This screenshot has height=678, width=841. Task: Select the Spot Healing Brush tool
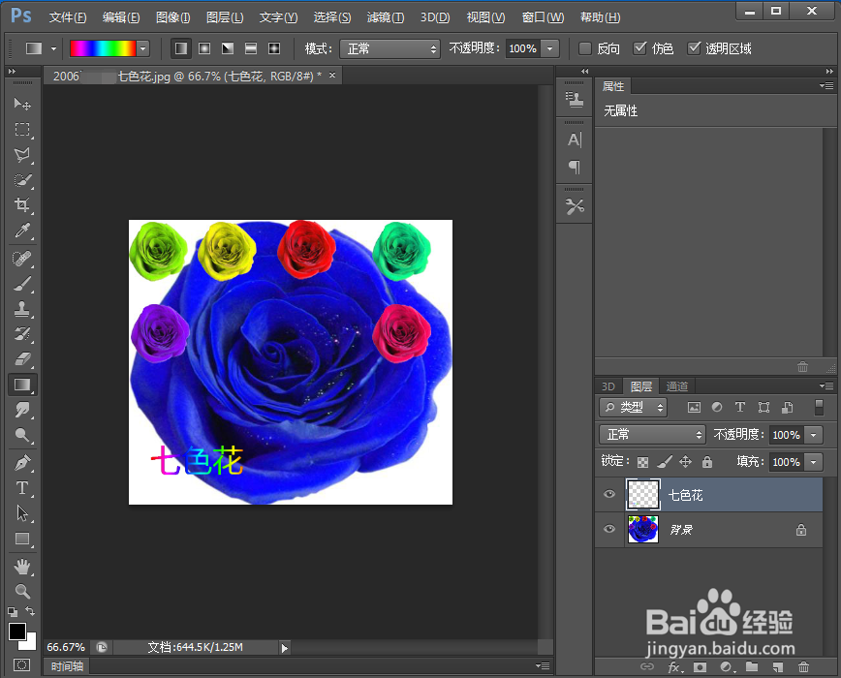tap(22, 259)
